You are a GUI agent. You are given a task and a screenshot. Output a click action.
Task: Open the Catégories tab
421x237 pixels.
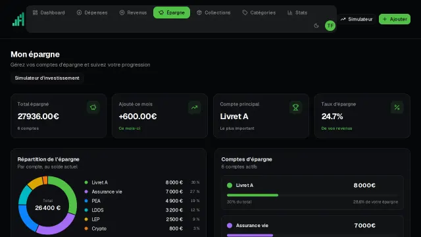[259, 13]
